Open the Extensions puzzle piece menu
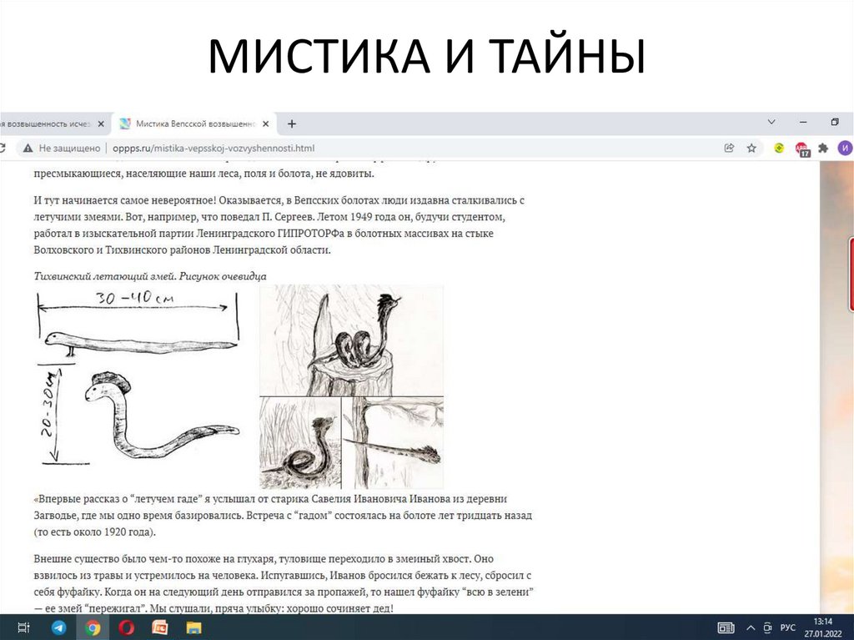 click(823, 149)
